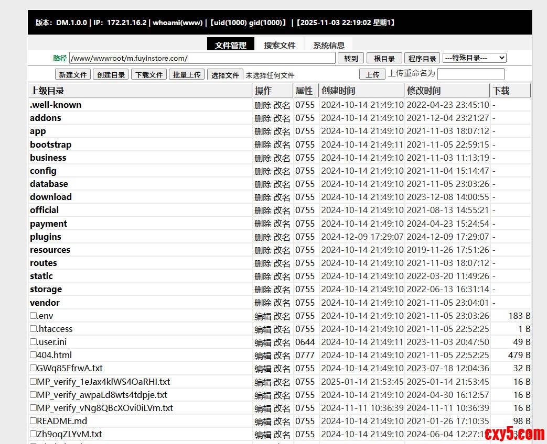
Task: Select the README.md file checkbox
Action: (x=34, y=421)
